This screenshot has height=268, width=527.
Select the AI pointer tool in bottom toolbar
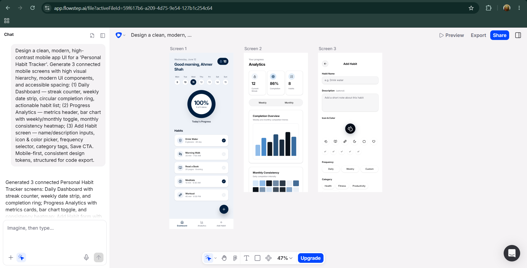pos(208,258)
